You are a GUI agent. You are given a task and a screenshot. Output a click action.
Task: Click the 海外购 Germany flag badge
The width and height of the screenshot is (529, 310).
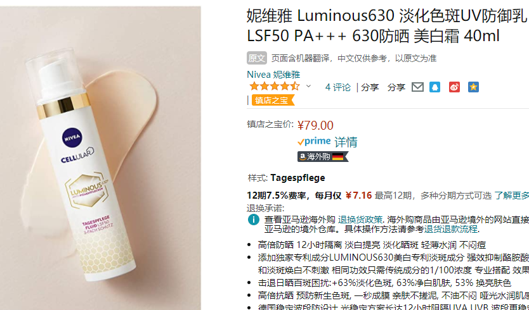(x=322, y=156)
